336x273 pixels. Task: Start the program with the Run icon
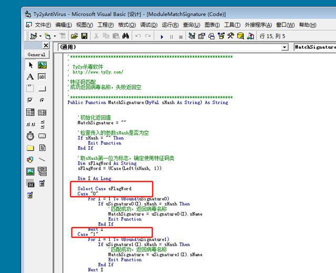click(162, 37)
